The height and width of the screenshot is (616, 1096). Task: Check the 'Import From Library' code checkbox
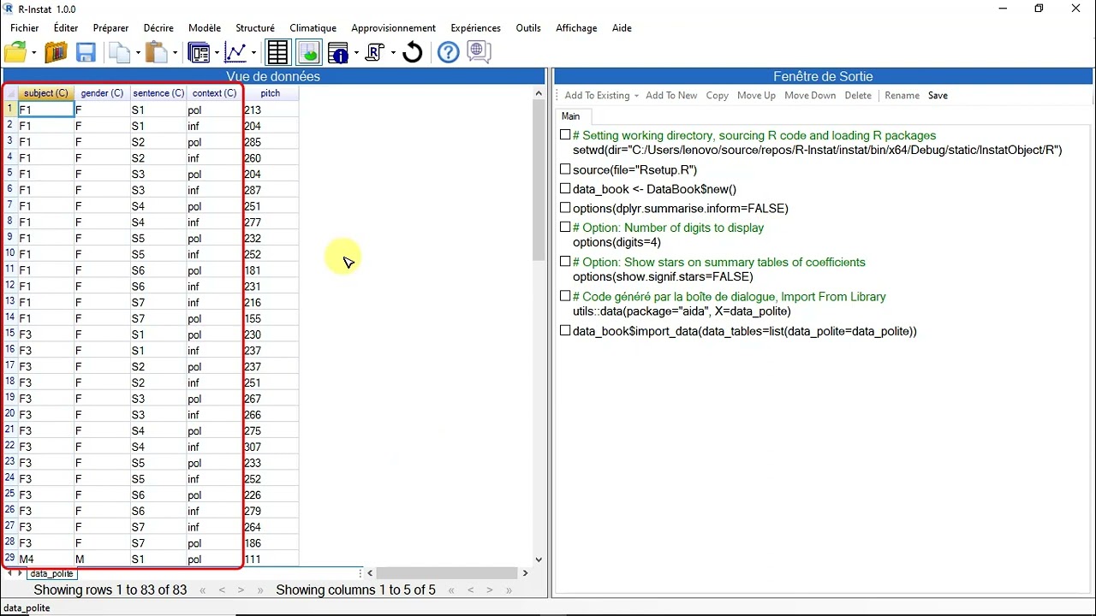[x=565, y=296]
